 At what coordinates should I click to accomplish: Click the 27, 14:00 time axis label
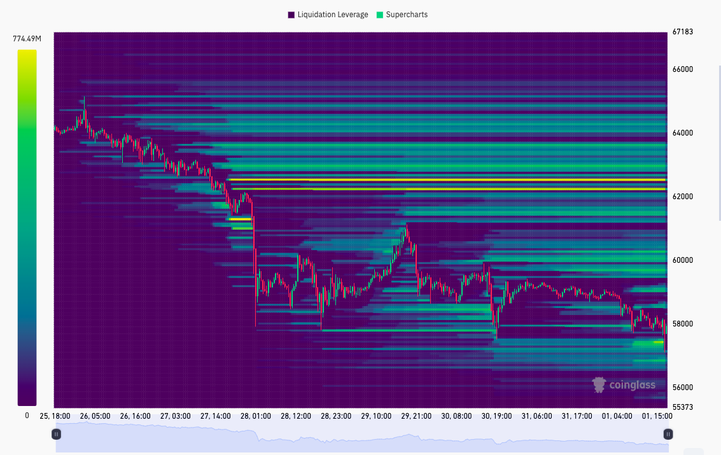click(x=216, y=416)
